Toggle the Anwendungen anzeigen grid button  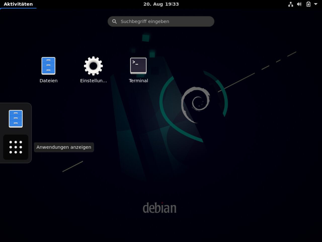point(16,147)
